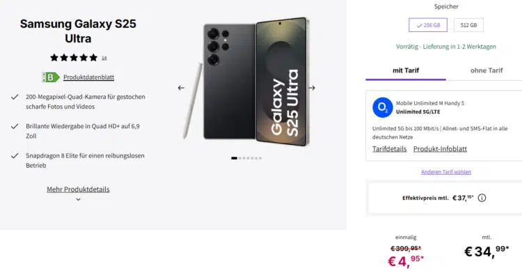
Task: Switch to the ohne Tarif tab
Action: click(x=487, y=70)
